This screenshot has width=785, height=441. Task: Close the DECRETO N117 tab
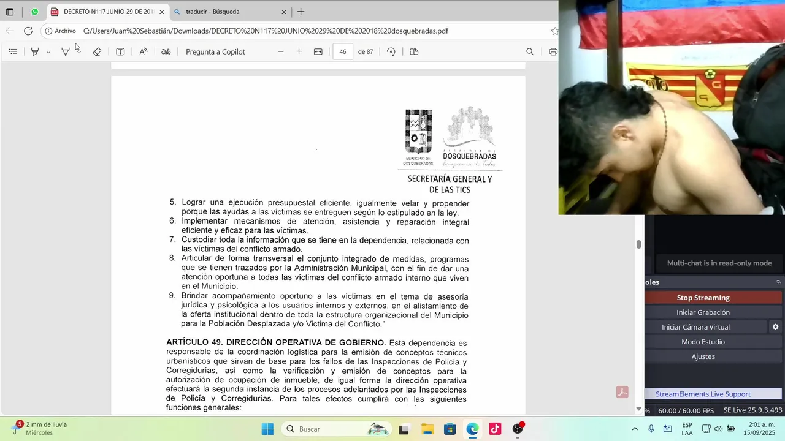pyautogui.click(x=162, y=12)
